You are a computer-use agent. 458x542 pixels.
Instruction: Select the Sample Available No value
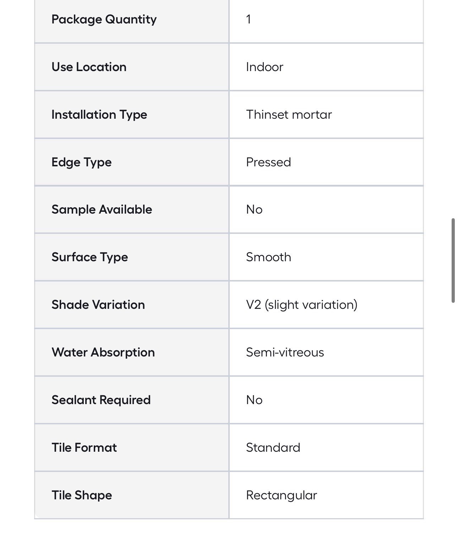coord(254,210)
